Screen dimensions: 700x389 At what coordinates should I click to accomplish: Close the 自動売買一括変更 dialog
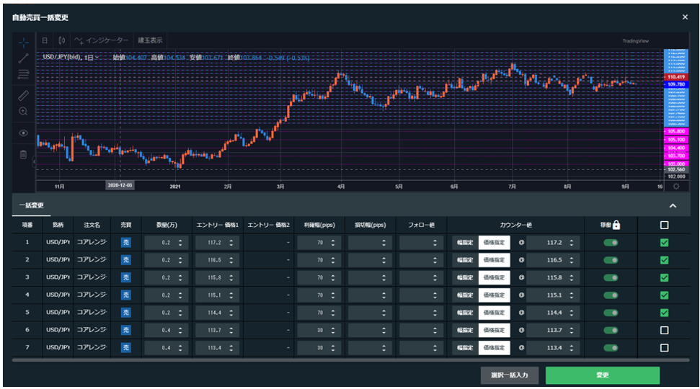click(x=685, y=17)
